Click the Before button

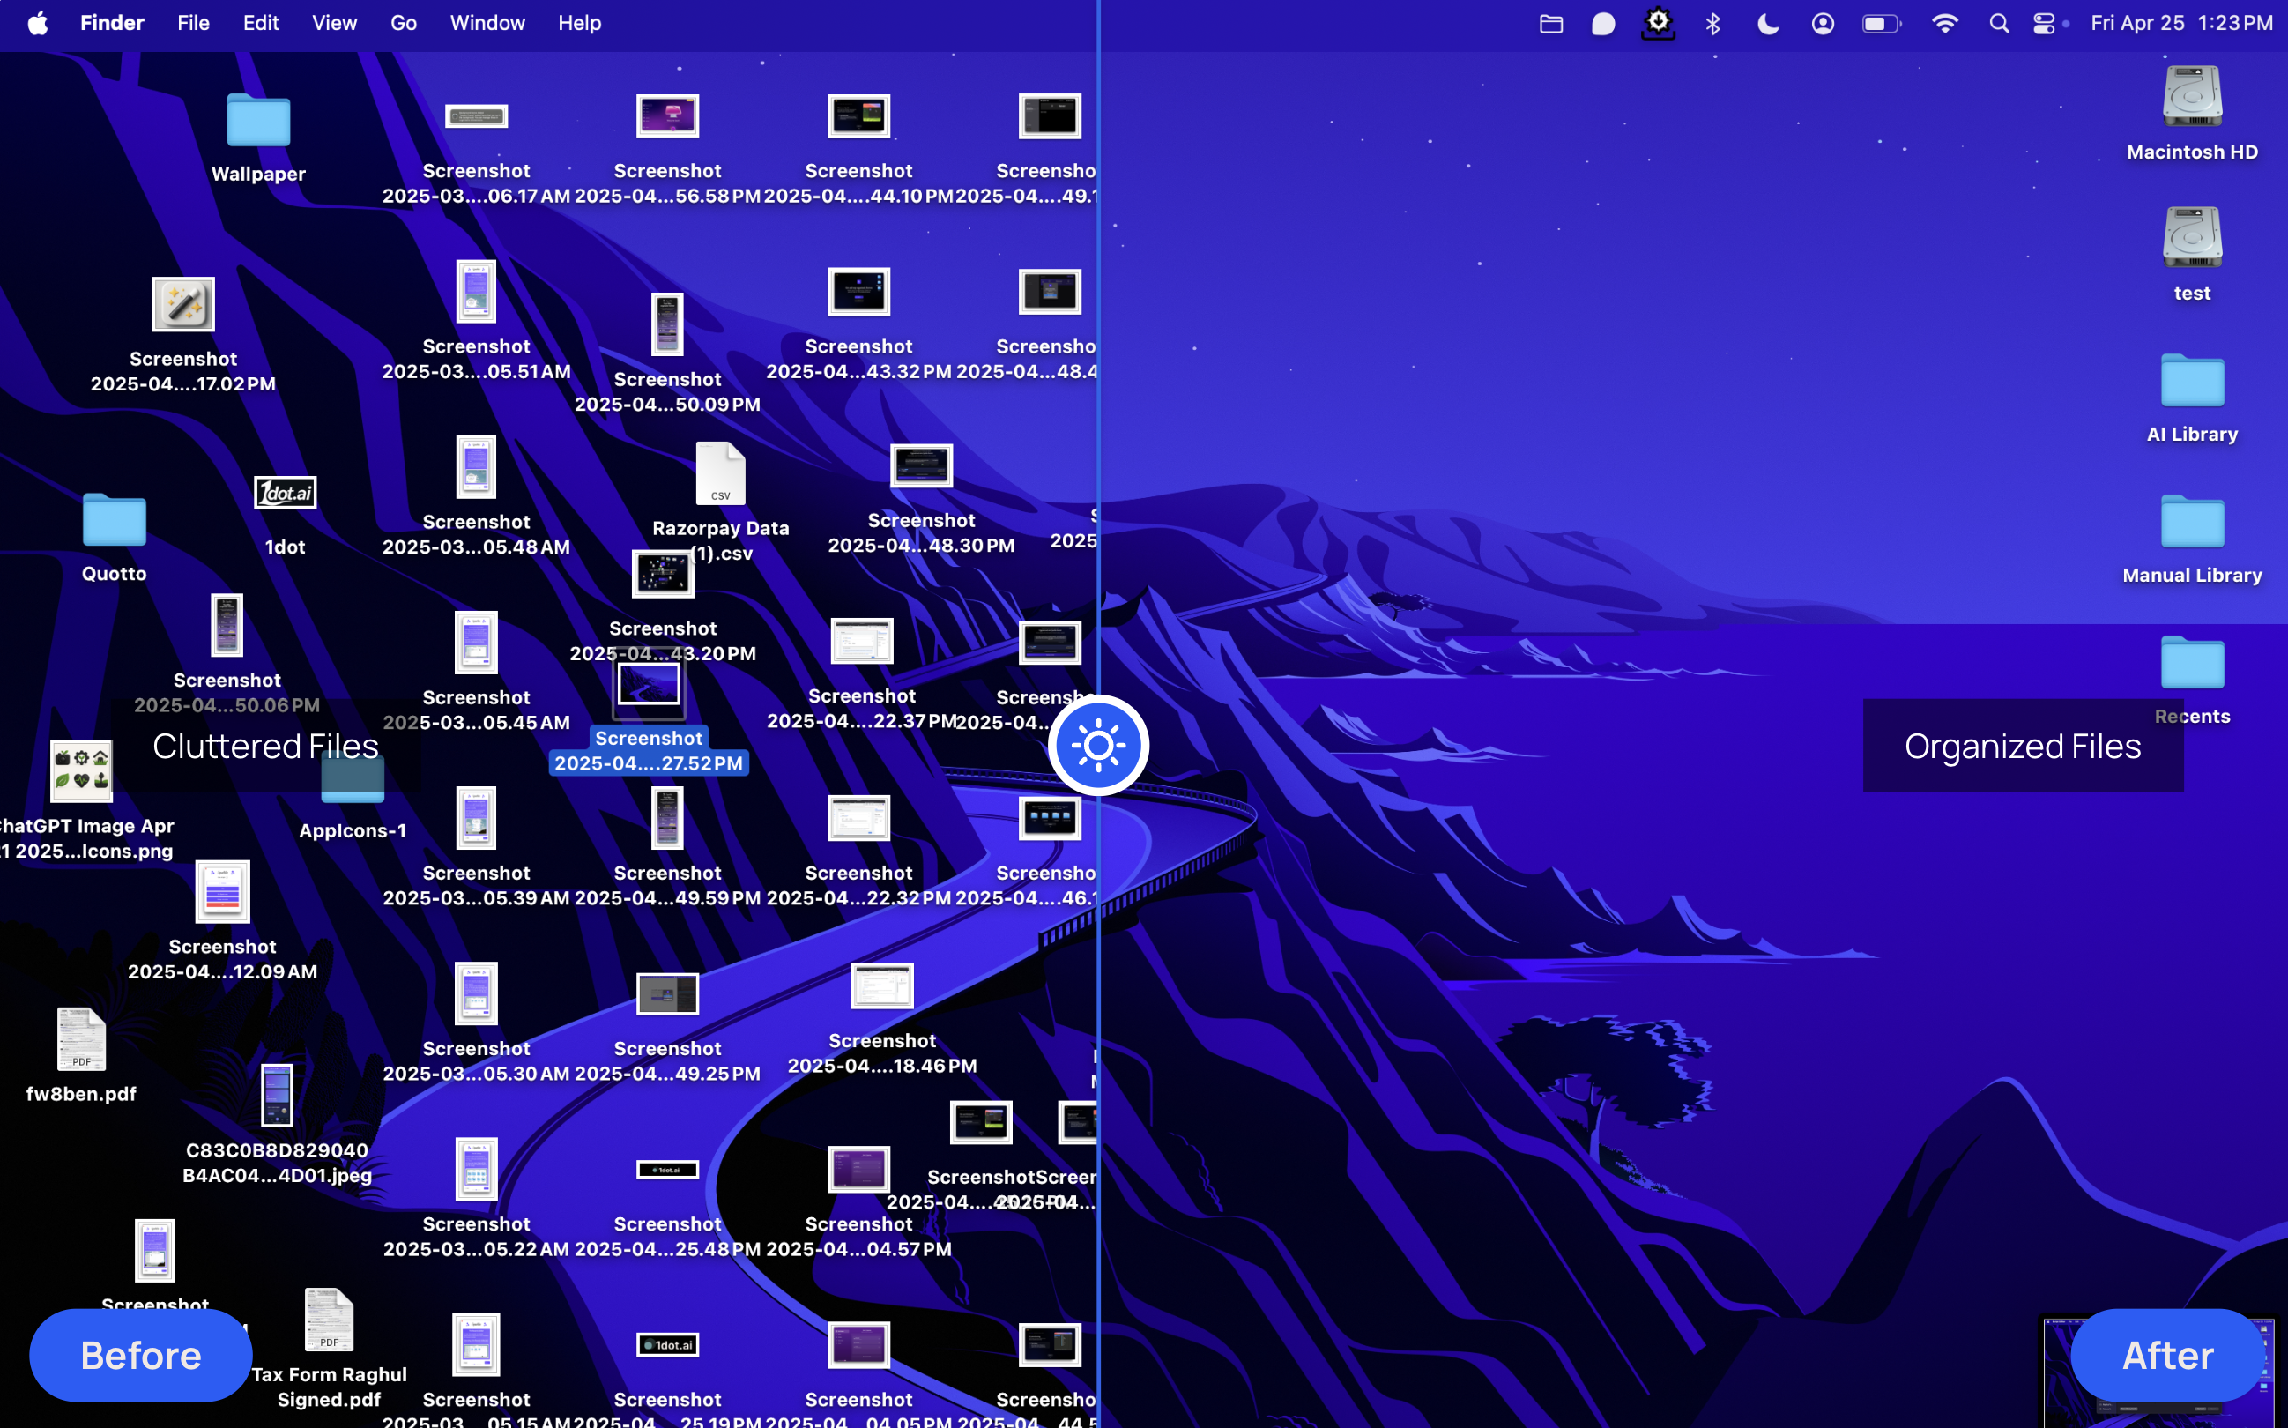click(x=141, y=1354)
